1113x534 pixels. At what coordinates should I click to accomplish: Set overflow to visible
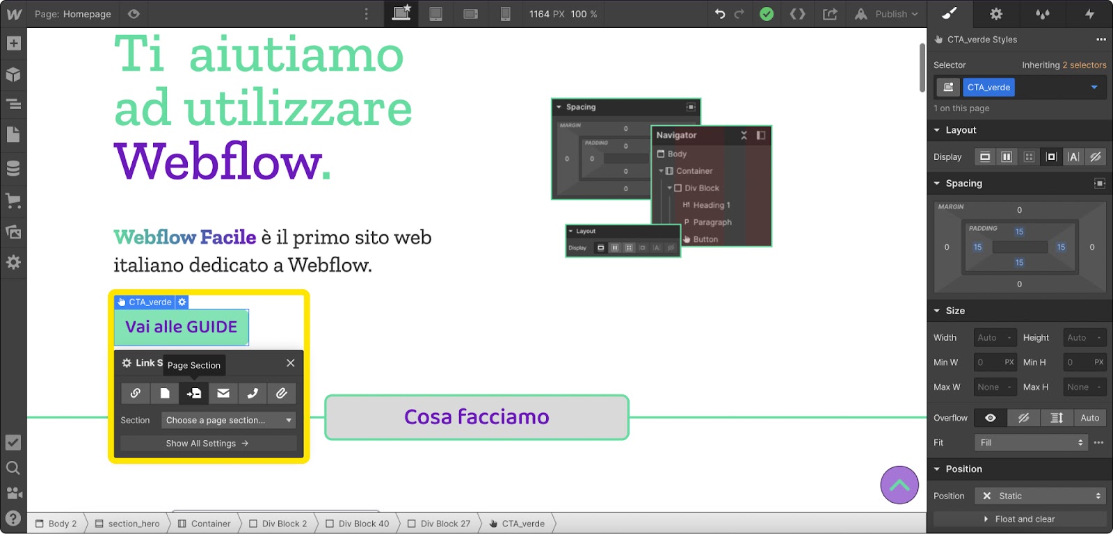pyautogui.click(x=991, y=418)
